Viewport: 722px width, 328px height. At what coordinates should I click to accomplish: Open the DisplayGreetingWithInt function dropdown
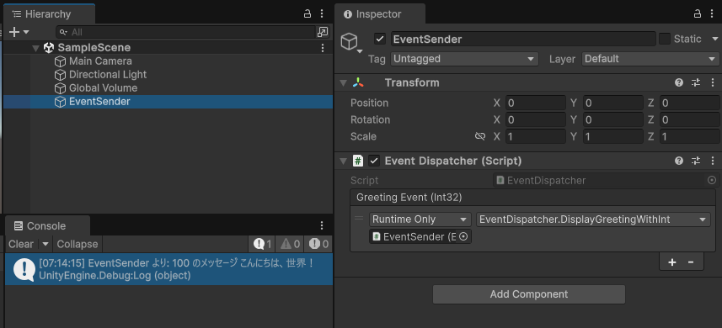593,220
